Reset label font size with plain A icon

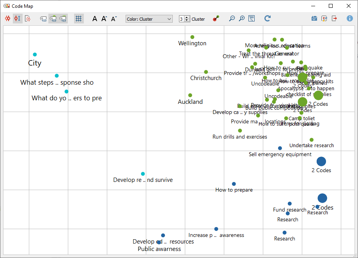(x=95, y=19)
